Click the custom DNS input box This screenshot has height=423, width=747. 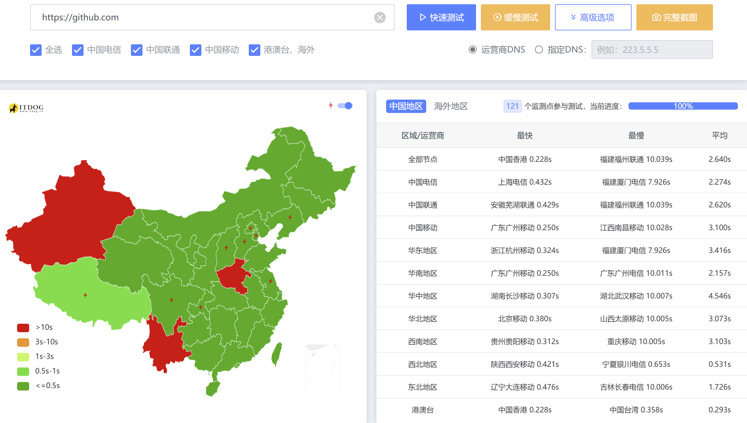(x=652, y=49)
